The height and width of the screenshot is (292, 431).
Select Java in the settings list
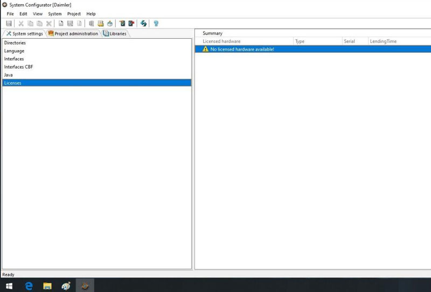click(x=96, y=75)
